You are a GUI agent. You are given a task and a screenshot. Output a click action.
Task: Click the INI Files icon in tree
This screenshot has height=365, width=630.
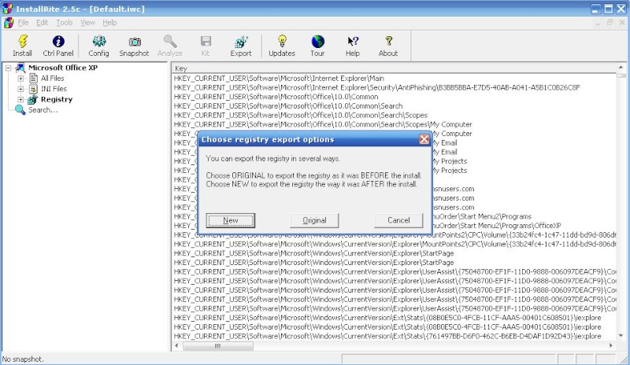(34, 89)
